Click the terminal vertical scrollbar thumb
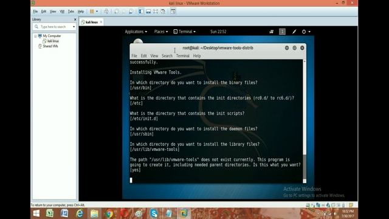This screenshot has height=219, width=389. tap(305, 166)
